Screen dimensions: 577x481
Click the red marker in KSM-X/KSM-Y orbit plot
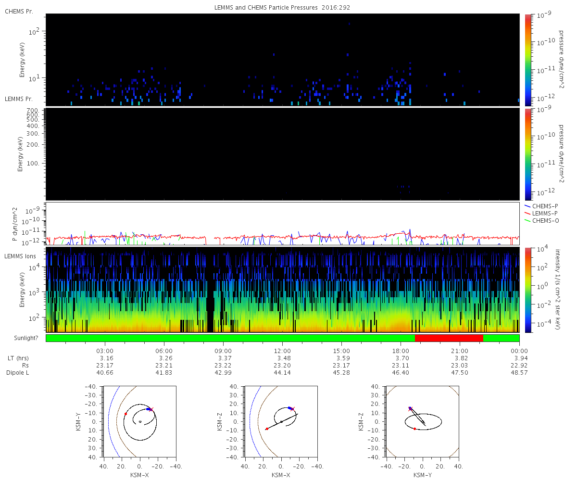pyautogui.click(x=125, y=414)
